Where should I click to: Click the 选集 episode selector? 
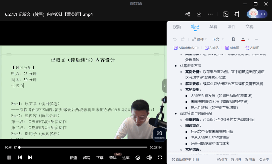[x=126, y=157]
